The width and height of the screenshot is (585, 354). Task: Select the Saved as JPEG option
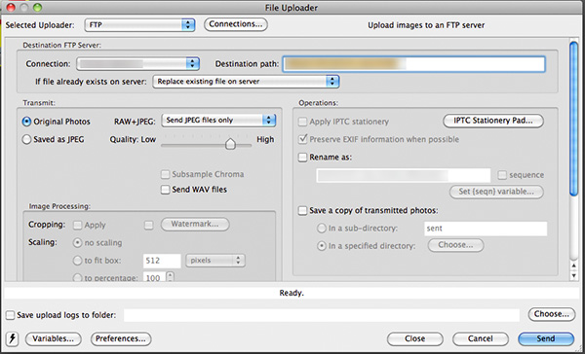[26, 139]
